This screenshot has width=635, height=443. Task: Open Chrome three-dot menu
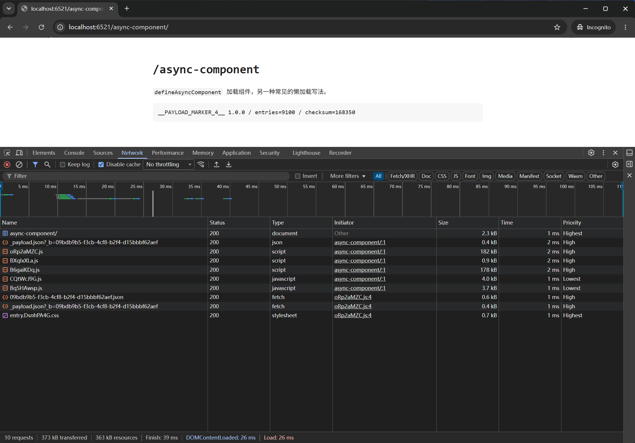tap(625, 27)
